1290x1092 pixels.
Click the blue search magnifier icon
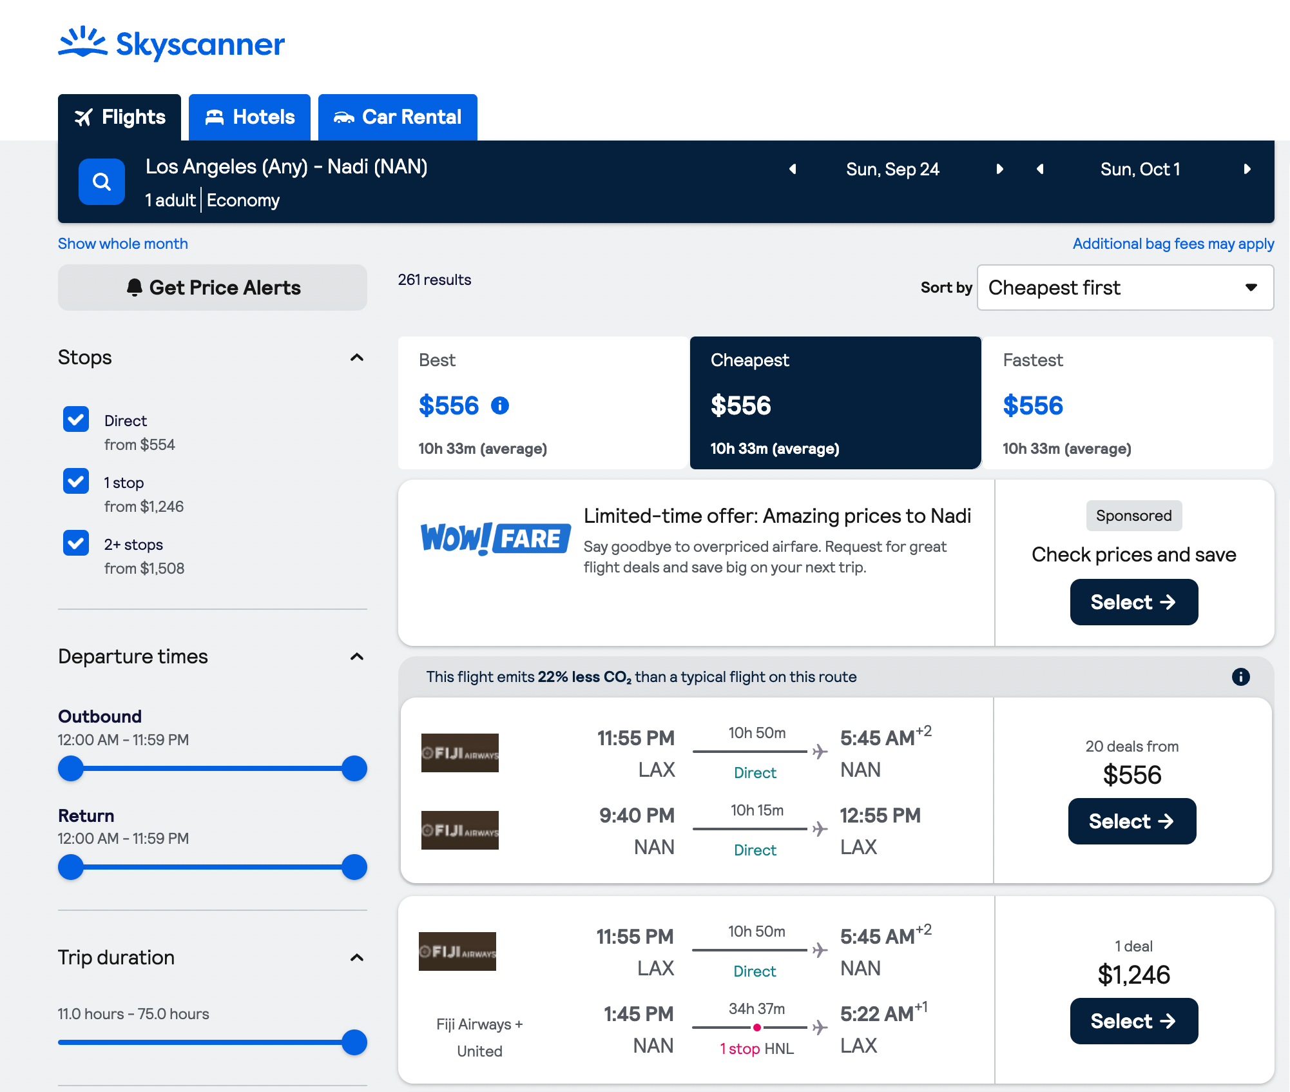coord(102,182)
